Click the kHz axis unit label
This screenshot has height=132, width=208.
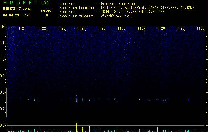[x=3, y=27]
